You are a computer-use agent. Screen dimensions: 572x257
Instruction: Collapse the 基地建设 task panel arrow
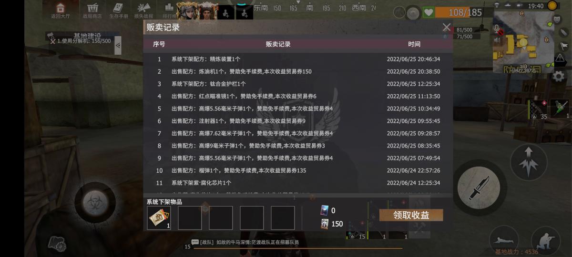[x=118, y=45]
